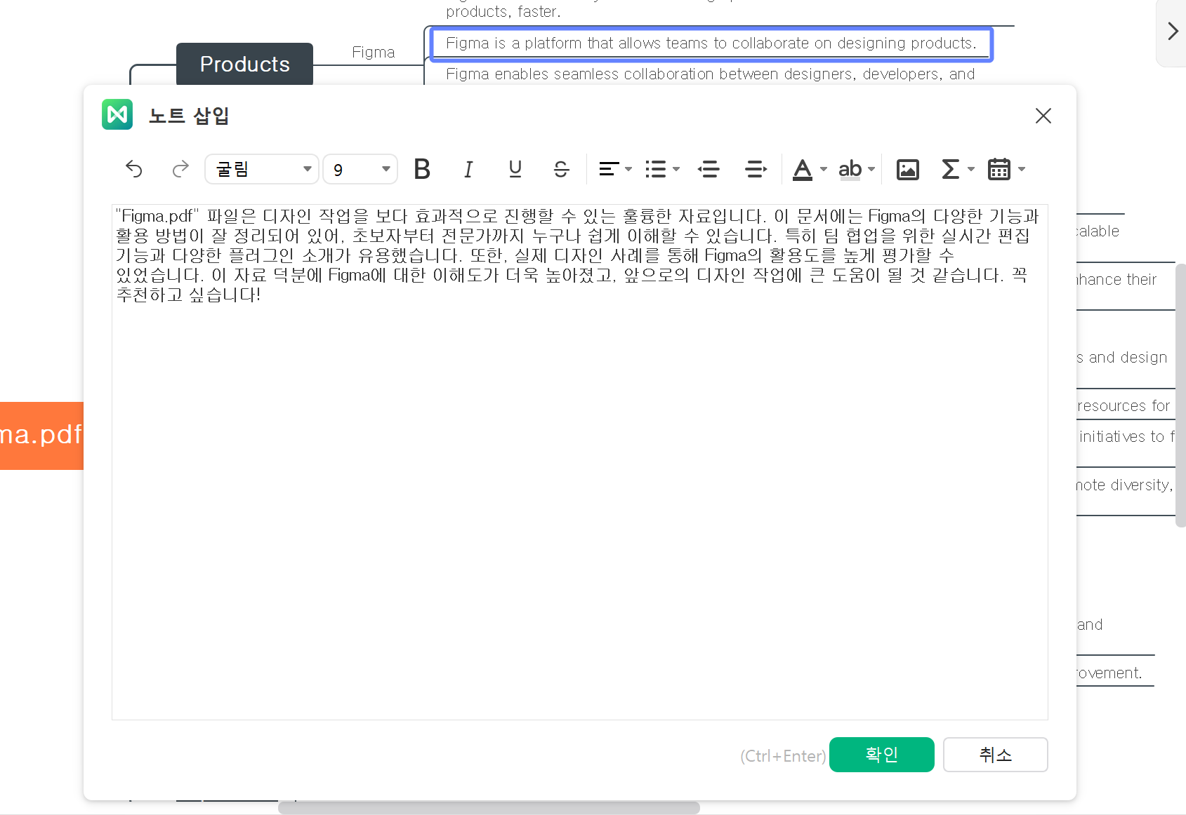Expand the formula options arrow
Image resolution: width=1186 pixels, height=815 pixels.
(971, 169)
